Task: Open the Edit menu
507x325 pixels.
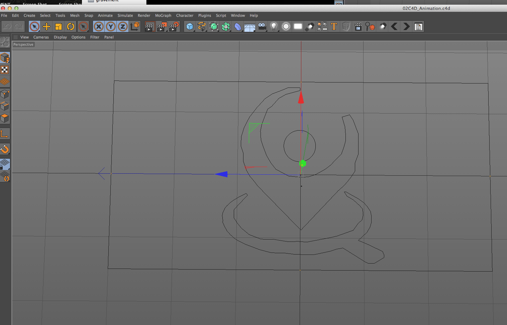Action: click(15, 15)
